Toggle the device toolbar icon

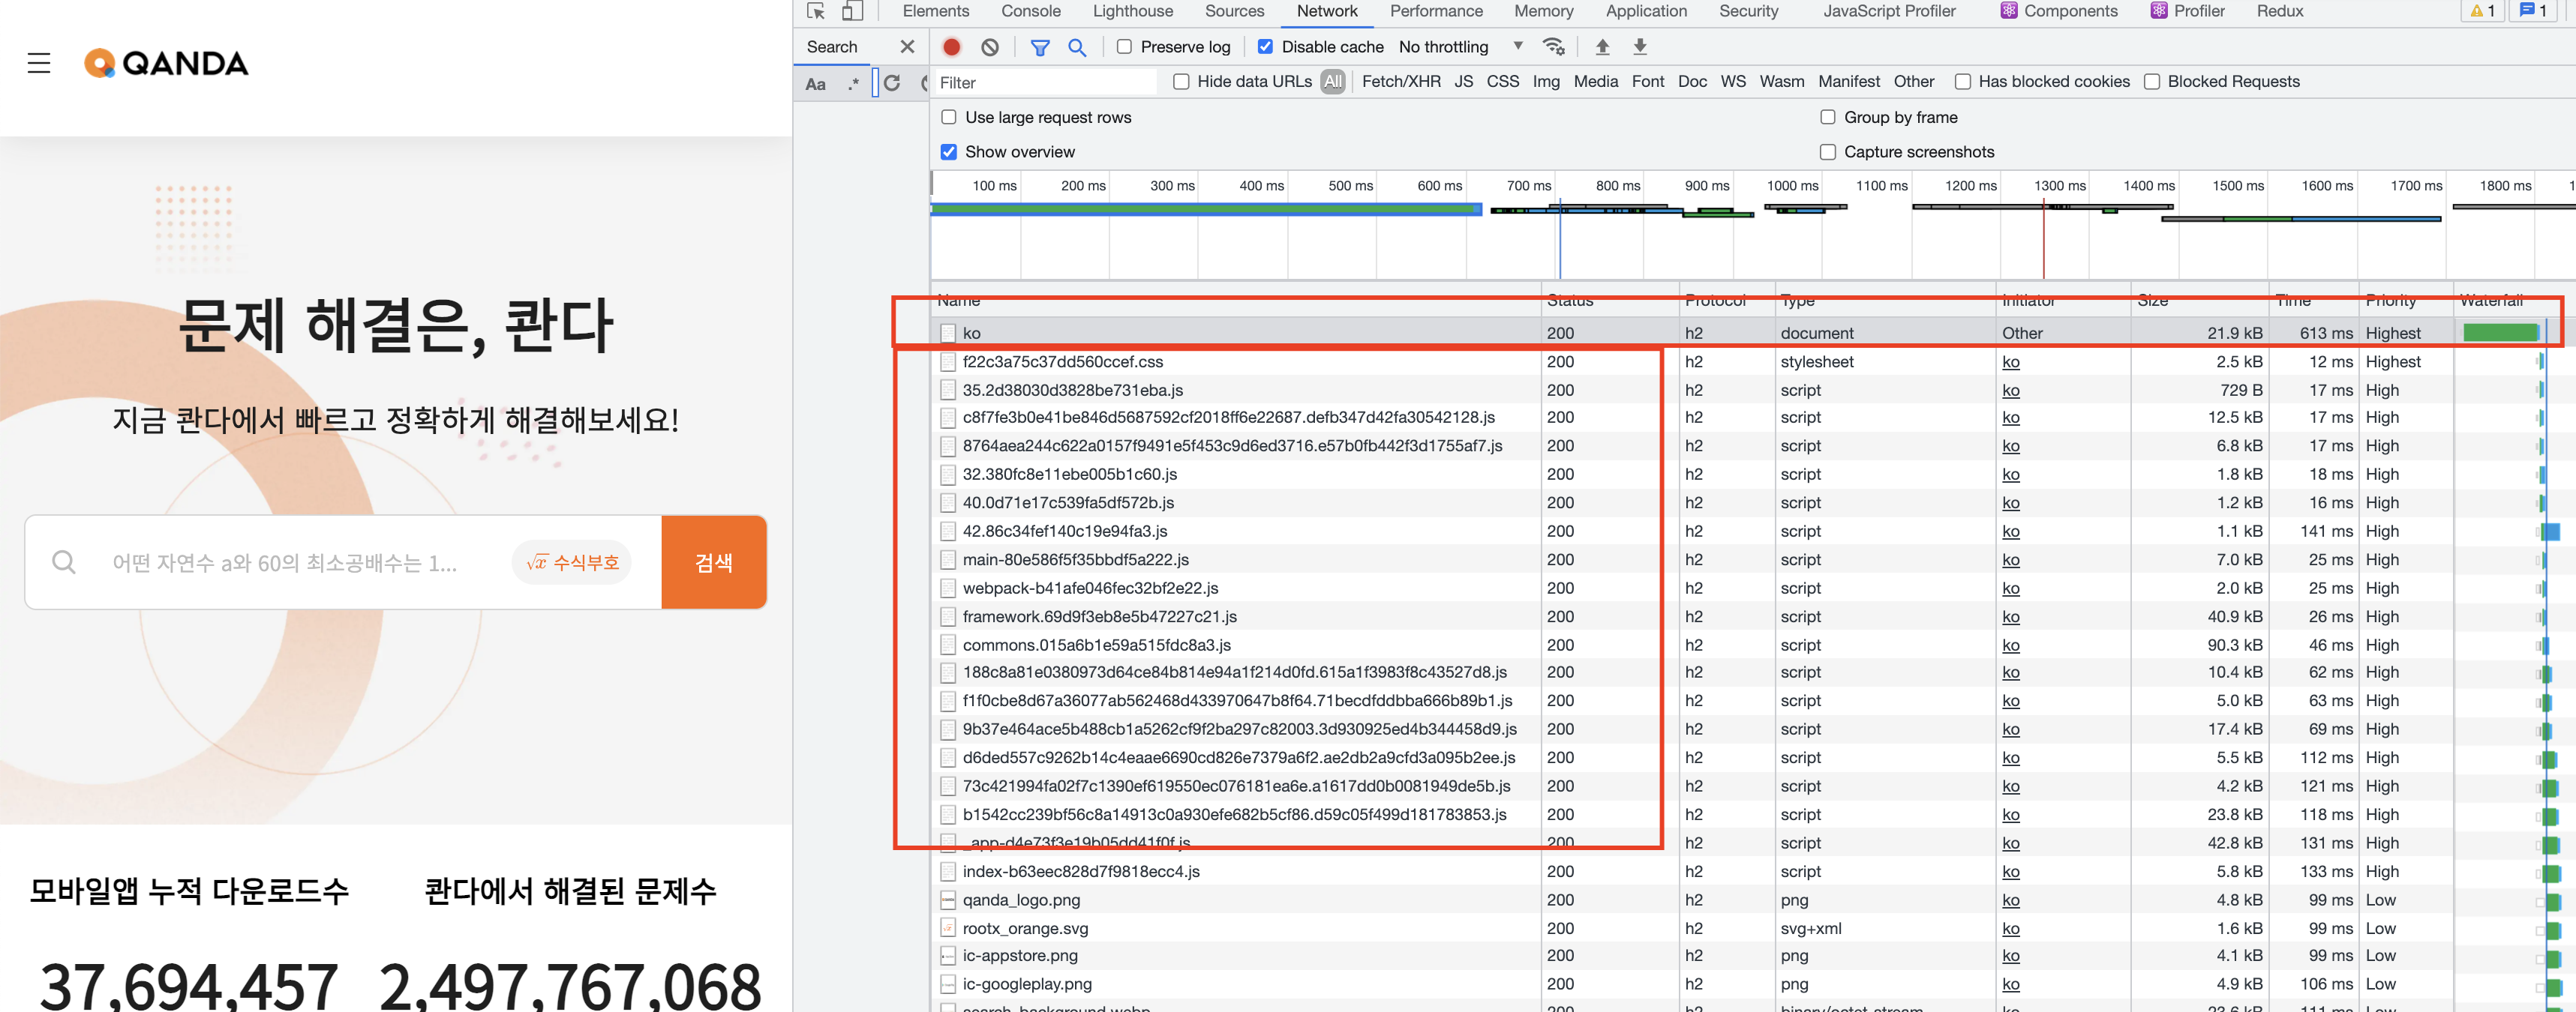[x=852, y=11]
